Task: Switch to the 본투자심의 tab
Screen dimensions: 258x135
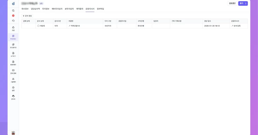Action: [69, 9]
